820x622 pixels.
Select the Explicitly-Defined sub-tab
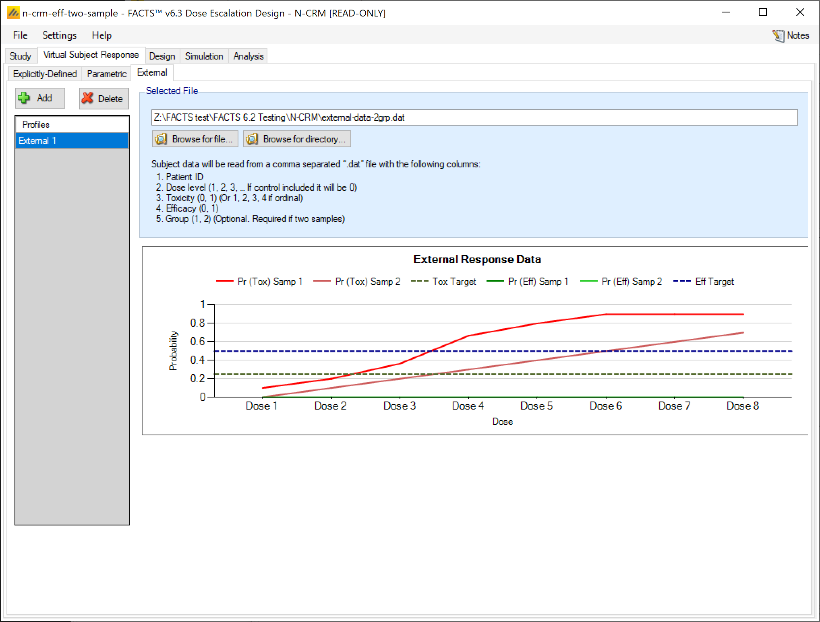[x=45, y=74]
